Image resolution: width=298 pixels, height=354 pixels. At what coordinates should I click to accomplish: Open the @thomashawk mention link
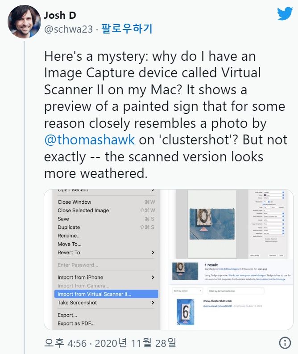coord(89,140)
